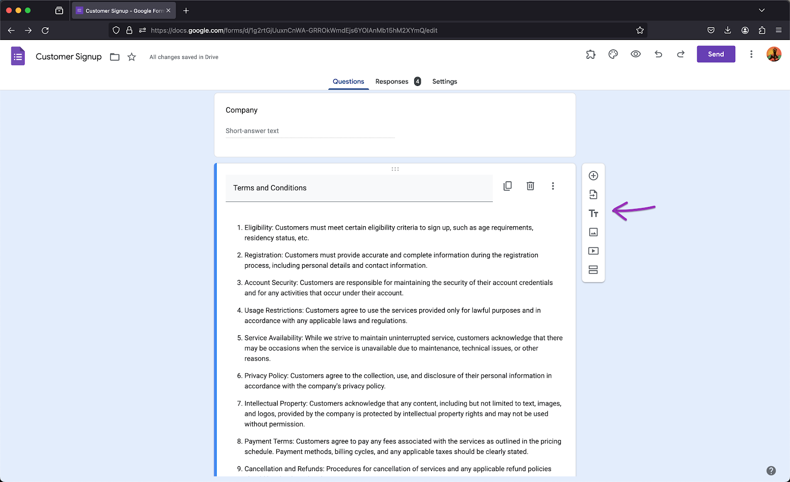Click the Add section icon
This screenshot has height=482, width=790.
click(593, 270)
